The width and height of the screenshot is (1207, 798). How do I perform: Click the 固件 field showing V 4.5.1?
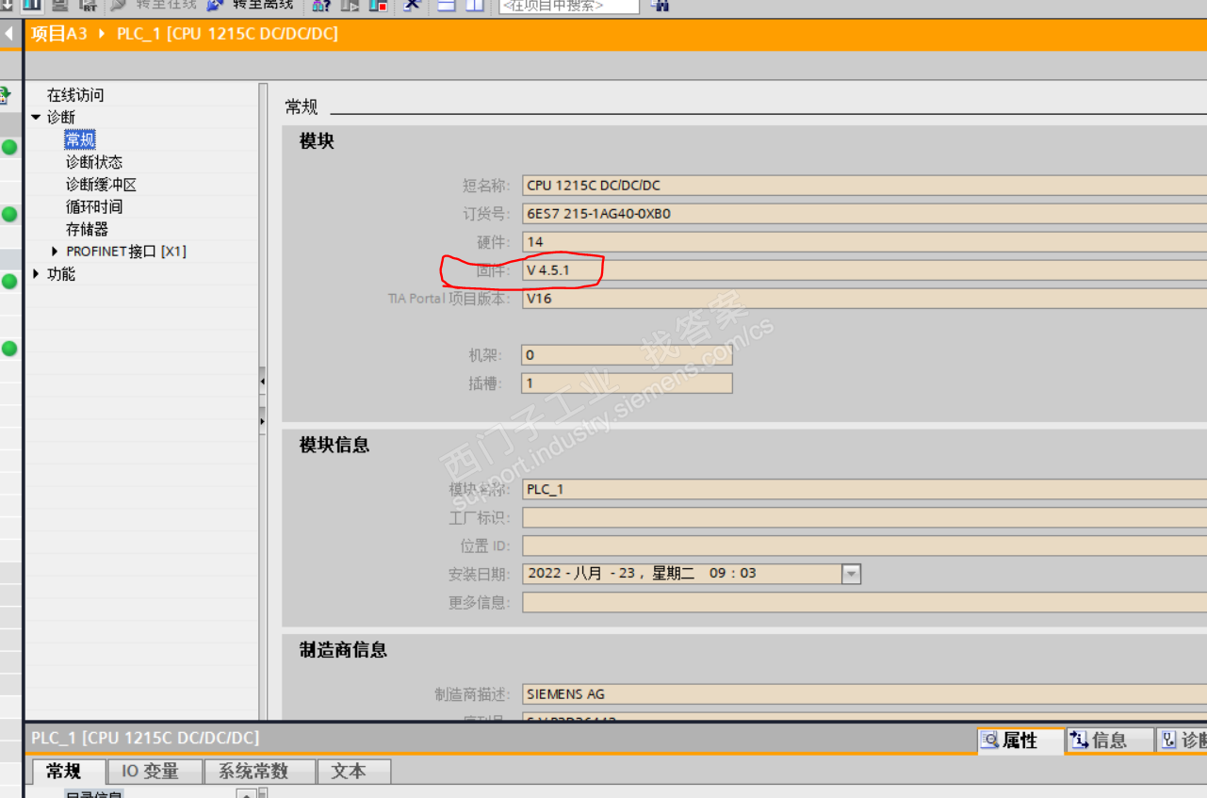(x=864, y=270)
